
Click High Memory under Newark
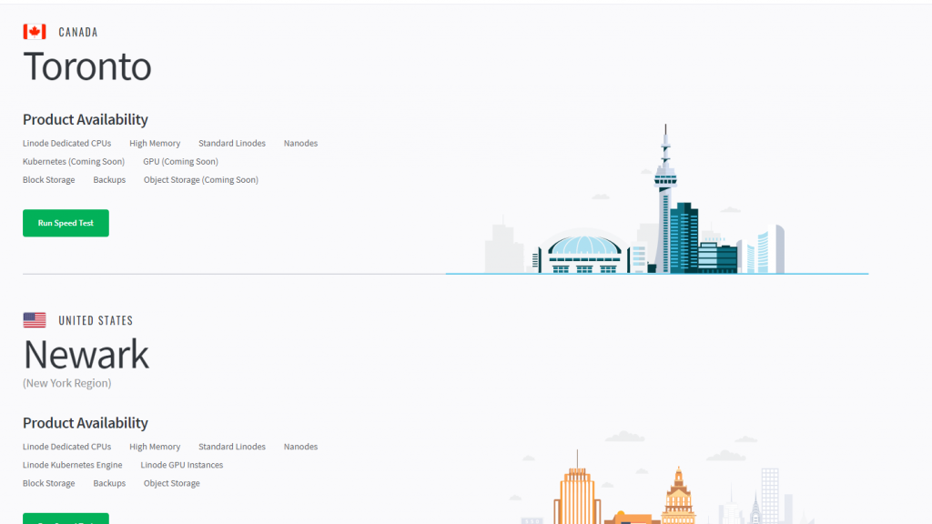click(155, 447)
